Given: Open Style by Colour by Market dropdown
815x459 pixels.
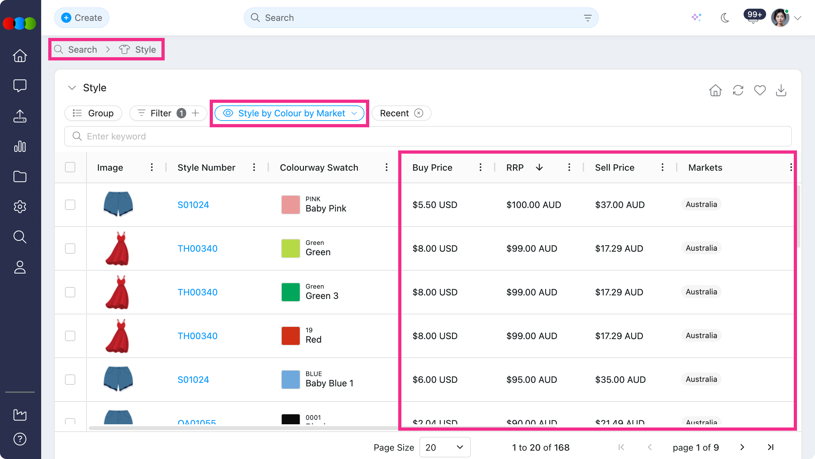Looking at the screenshot, I should point(289,113).
